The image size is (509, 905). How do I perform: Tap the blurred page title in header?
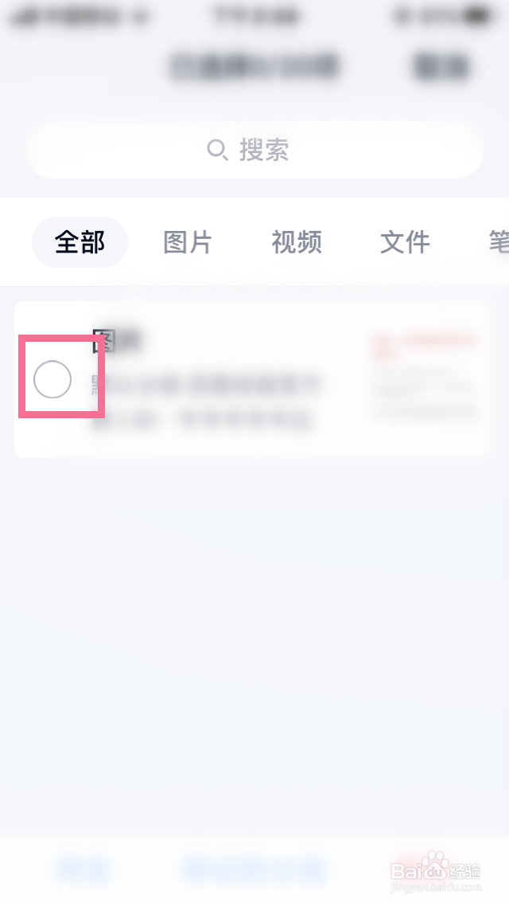pos(254,65)
